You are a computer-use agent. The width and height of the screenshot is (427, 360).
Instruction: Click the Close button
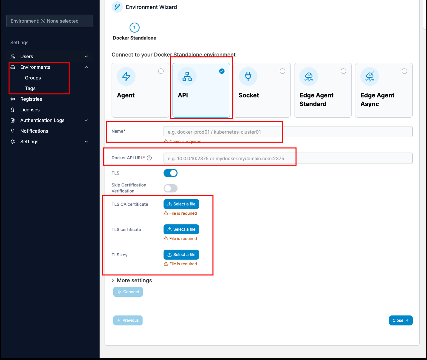[400, 320]
